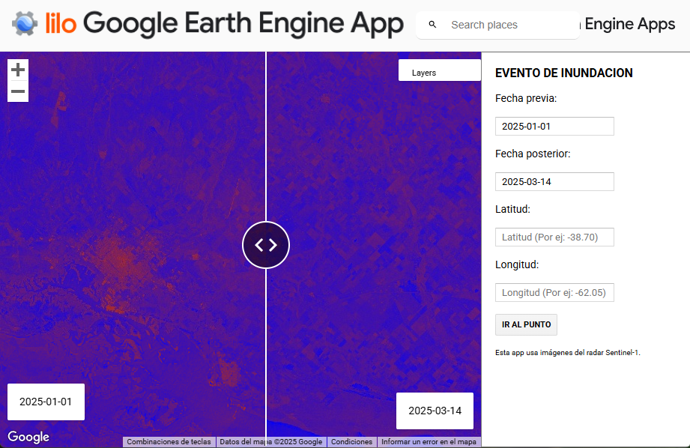Screen dimensions: 690x448
Task: Click the Datos del mapa ©2025 Google text
Action: click(270, 442)
